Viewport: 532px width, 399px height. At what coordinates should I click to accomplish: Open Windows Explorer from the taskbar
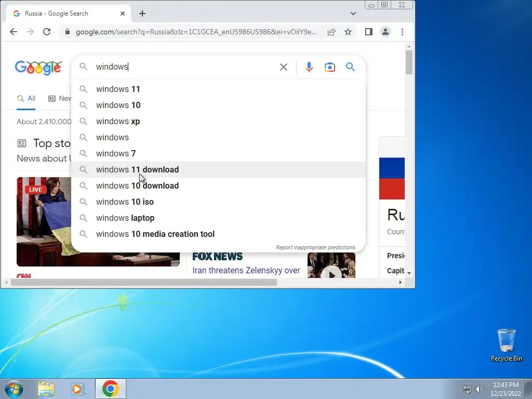click(46, 389)
